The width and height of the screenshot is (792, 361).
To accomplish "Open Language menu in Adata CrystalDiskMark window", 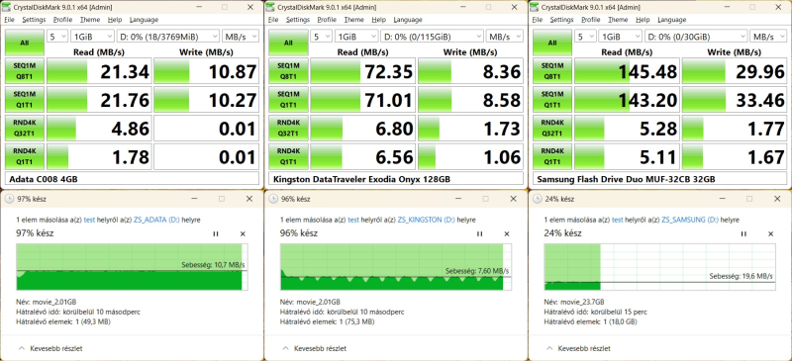I will coord(144,20).
